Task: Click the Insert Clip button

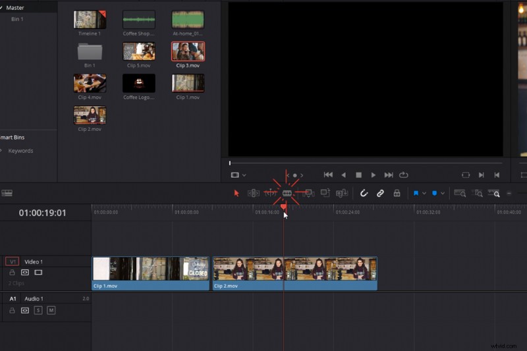Action: [308, 193]
